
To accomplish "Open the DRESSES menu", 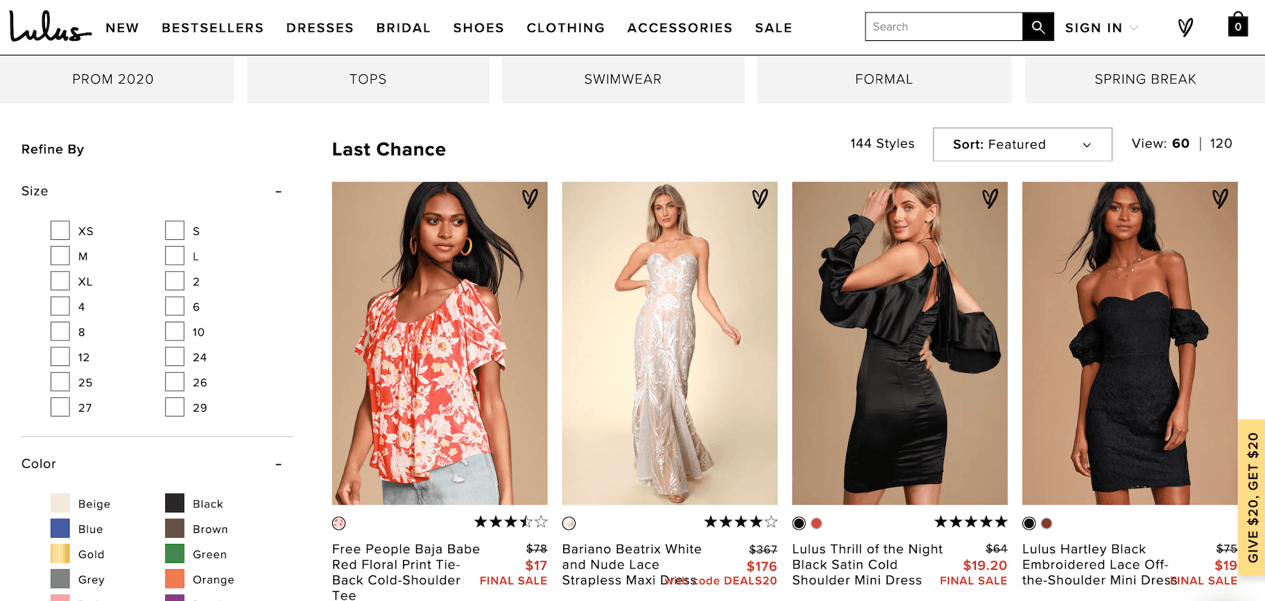I will pyautogui.click(x=320, y=28).
